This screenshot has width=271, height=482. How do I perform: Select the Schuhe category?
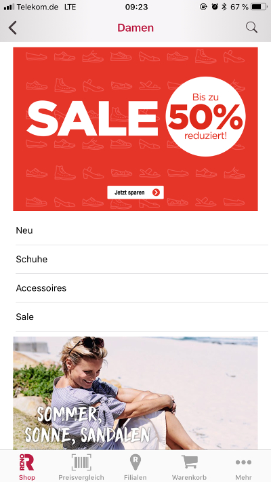(142, 259)
